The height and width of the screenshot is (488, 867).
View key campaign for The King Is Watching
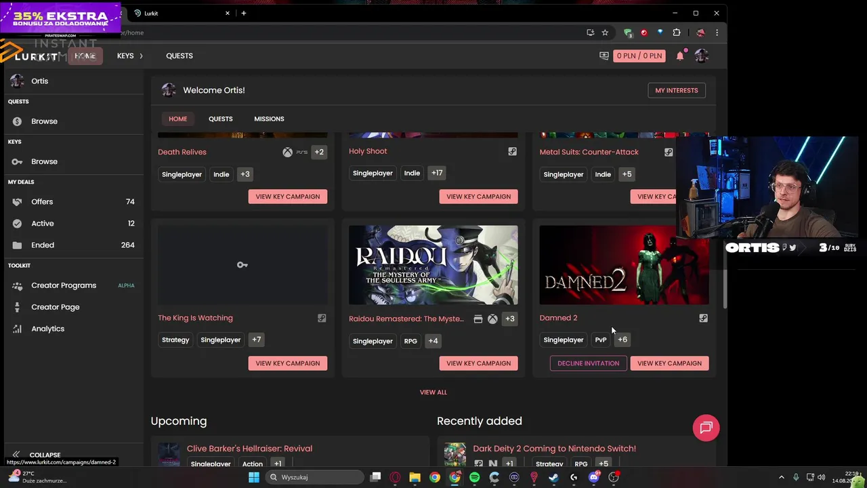(x=287, y=363)
